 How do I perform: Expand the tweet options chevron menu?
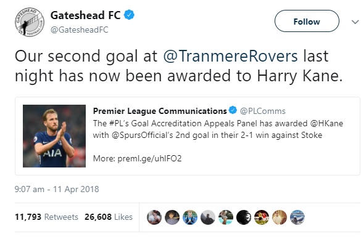tap(355, 22)
